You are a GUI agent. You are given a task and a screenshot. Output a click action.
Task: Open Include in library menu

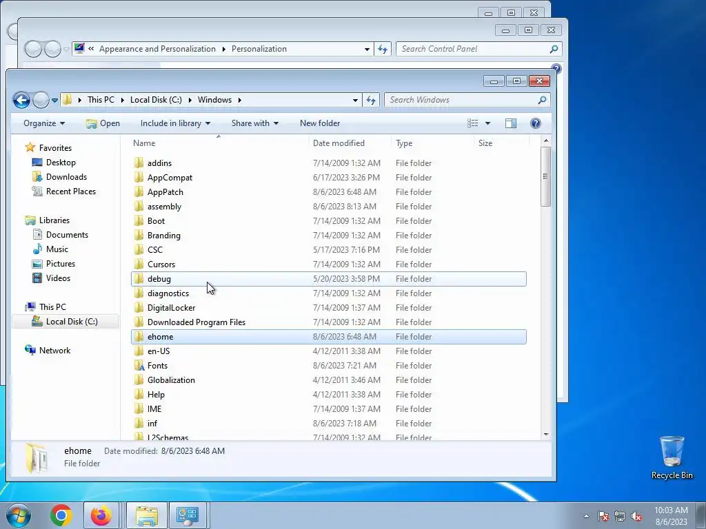point(175,123)
